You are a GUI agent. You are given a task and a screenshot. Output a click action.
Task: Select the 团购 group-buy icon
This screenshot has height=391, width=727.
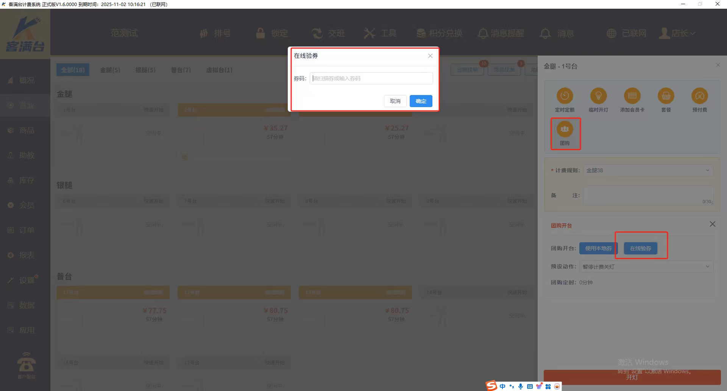point(565,129)
